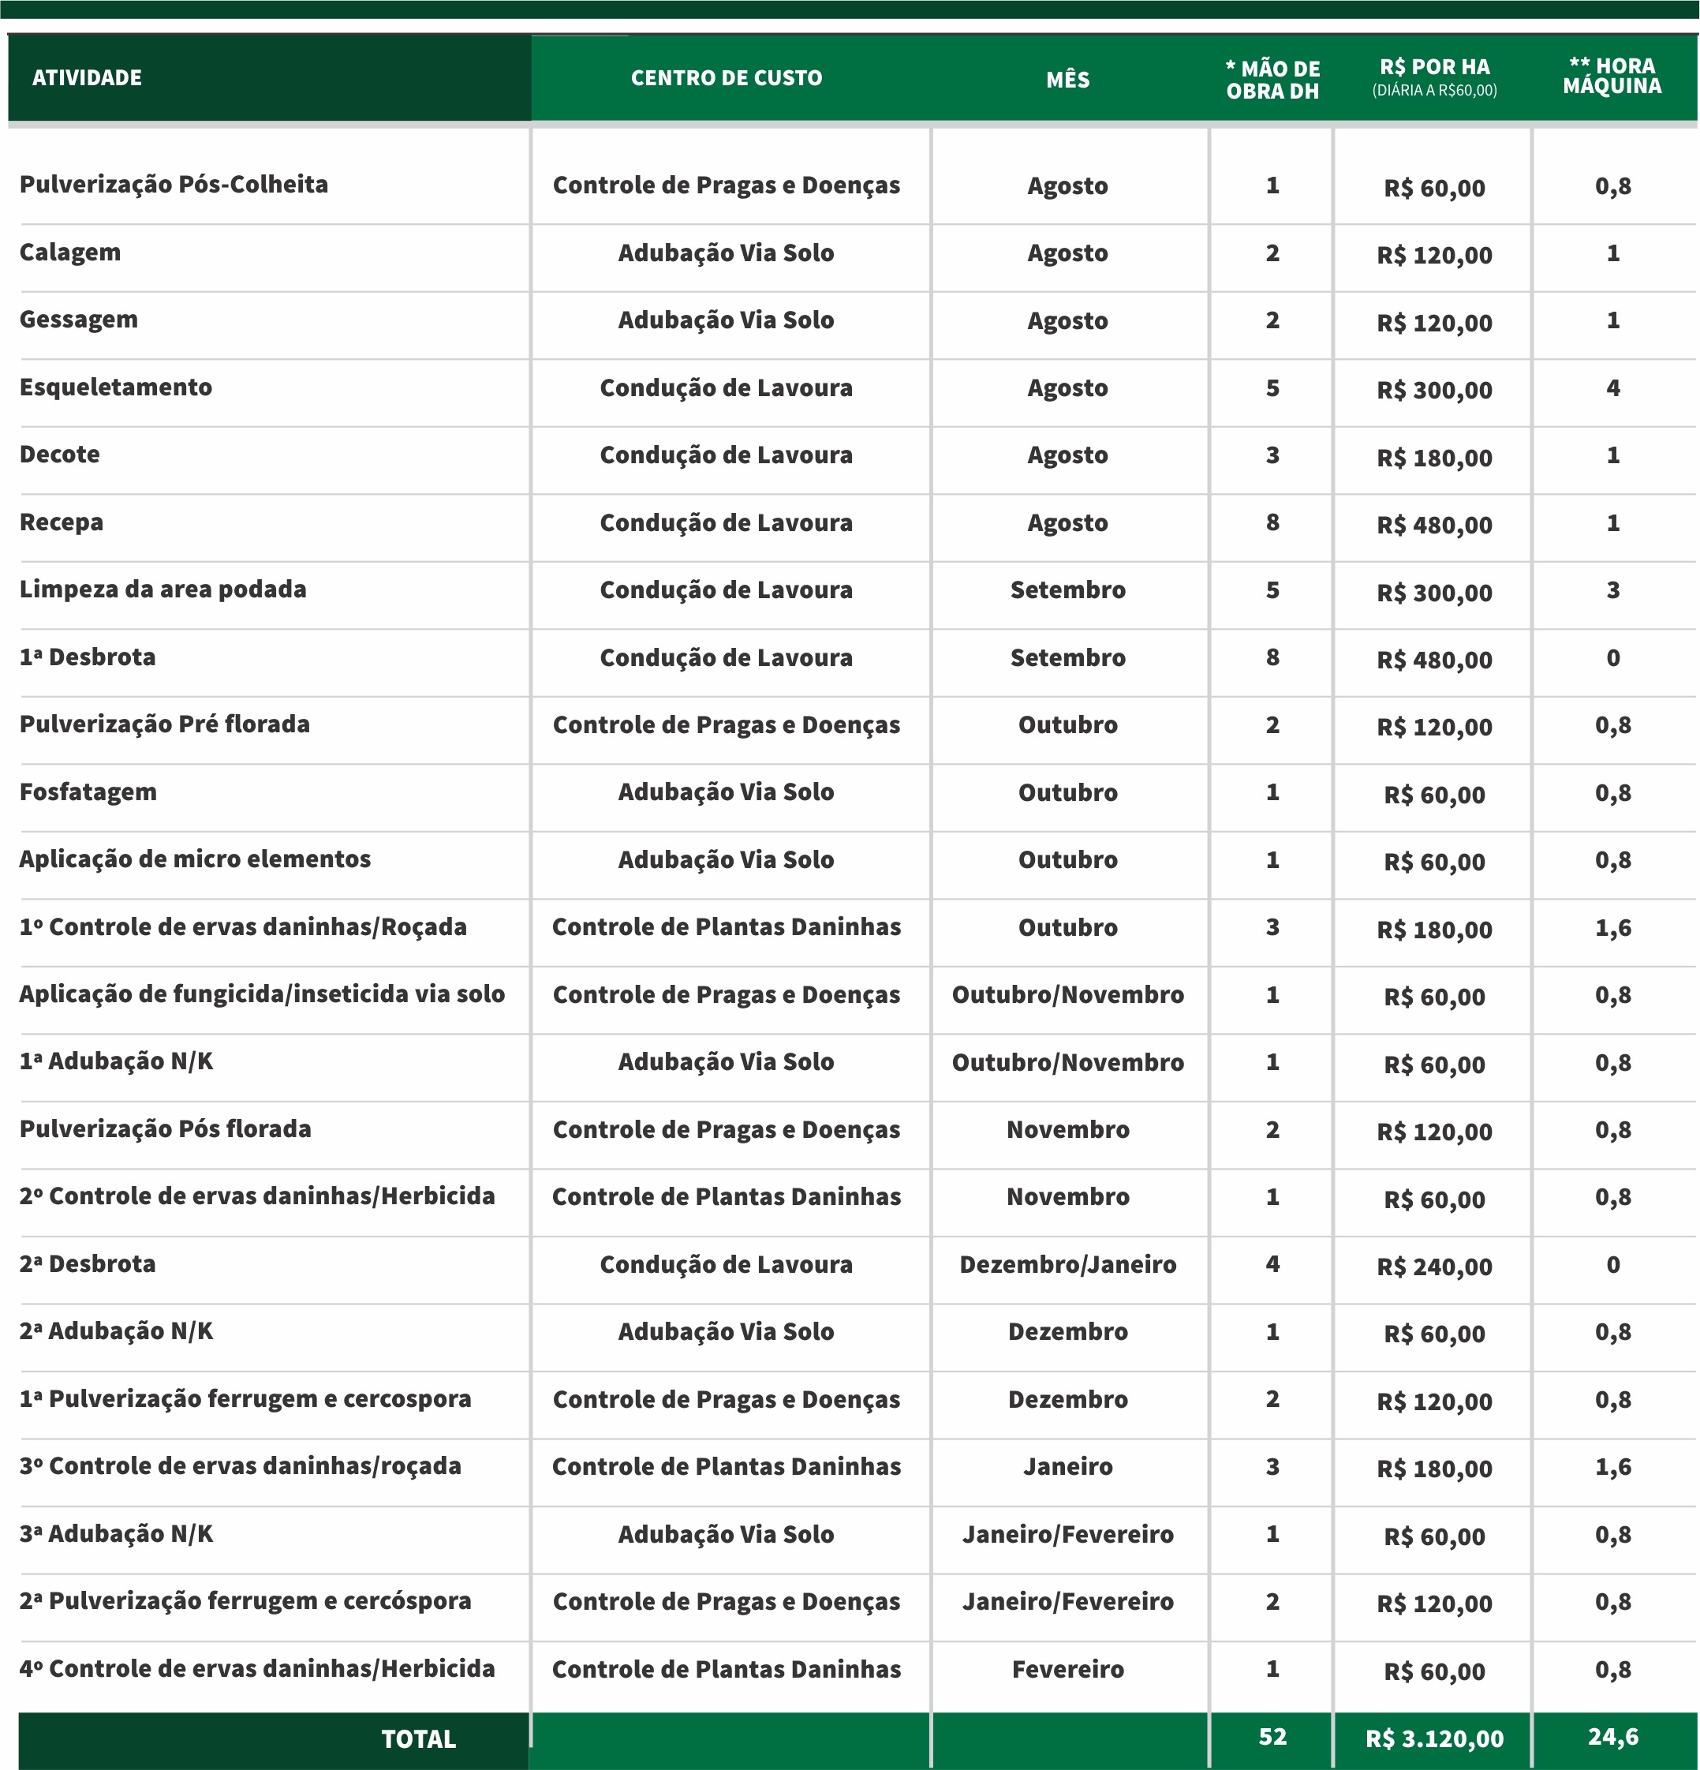The width and height of the screenshot is (1700, 1770).
Task: Click R$ 480,00 in Recepa row
Action: coord(1435,525)
